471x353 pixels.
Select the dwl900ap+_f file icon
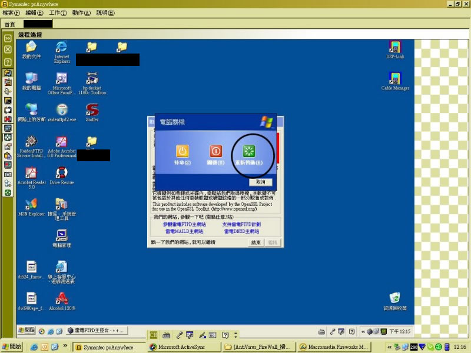click(31, 302)
